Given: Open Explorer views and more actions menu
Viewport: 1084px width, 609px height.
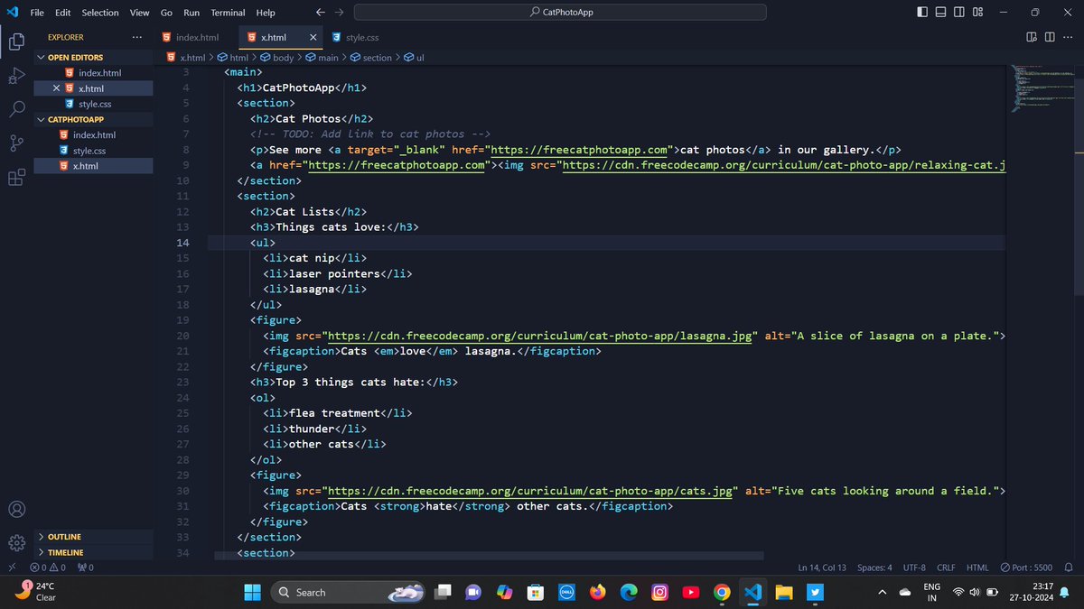Looking at the screenshot, I should pos(137,37).
